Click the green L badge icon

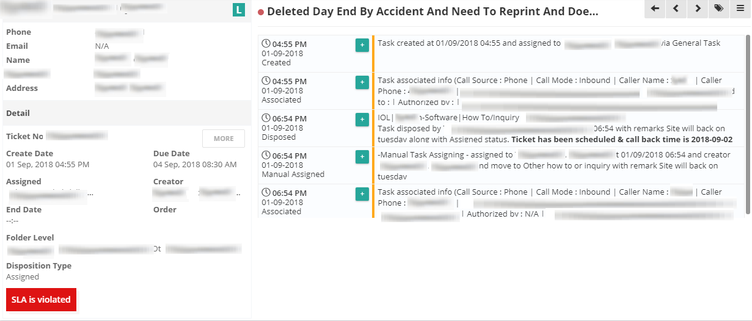(x=239, y=9)
